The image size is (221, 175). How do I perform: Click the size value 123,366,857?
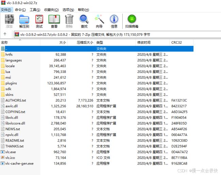tap(56, 83)
